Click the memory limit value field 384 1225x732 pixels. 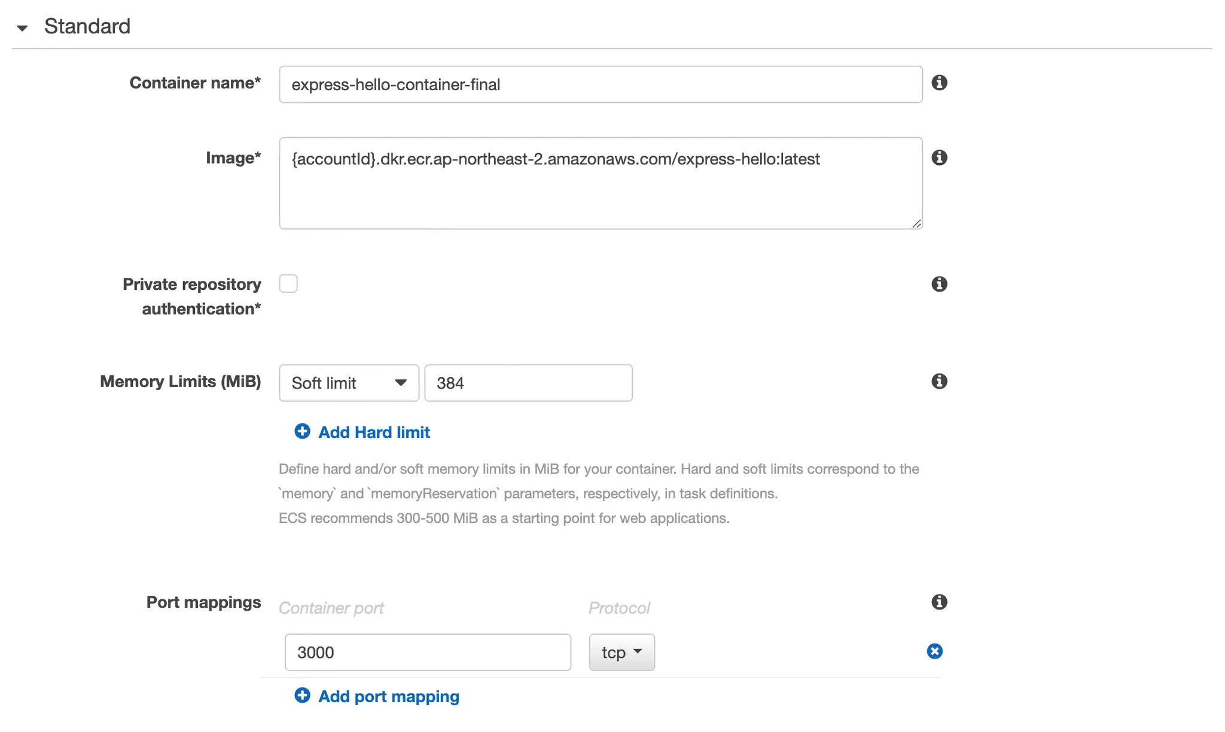tap(528, 383)
